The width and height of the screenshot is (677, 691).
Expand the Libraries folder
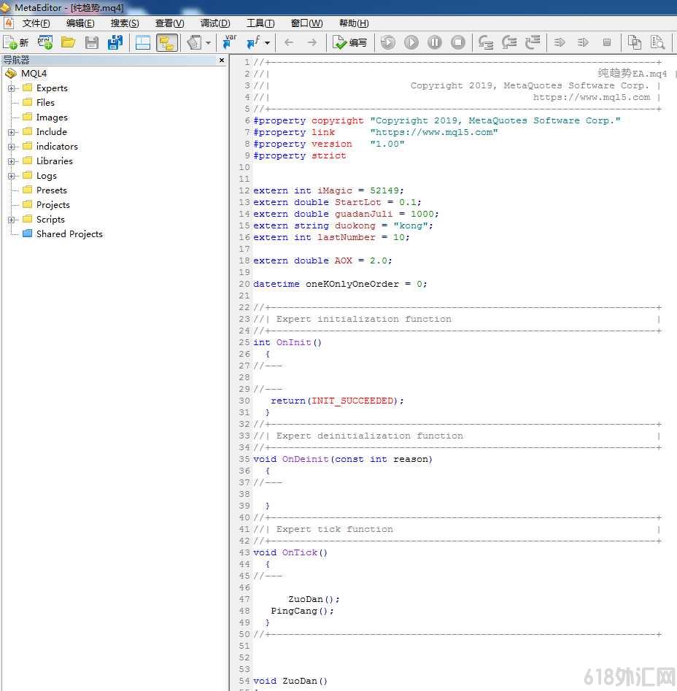(x=11, y=161)
